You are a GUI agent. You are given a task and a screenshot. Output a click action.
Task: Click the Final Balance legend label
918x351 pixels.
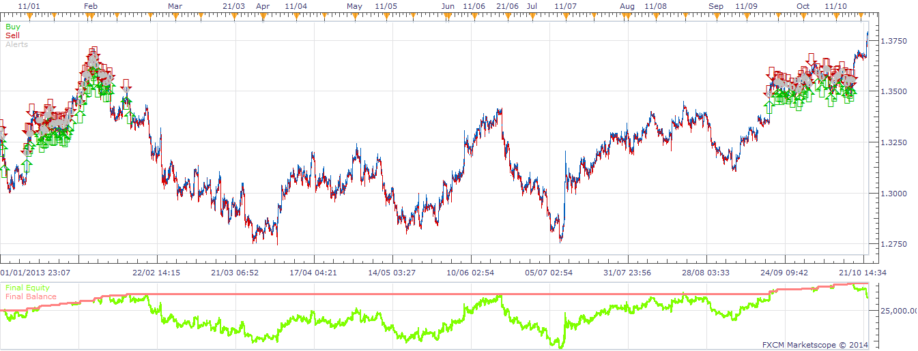[29, 297]
